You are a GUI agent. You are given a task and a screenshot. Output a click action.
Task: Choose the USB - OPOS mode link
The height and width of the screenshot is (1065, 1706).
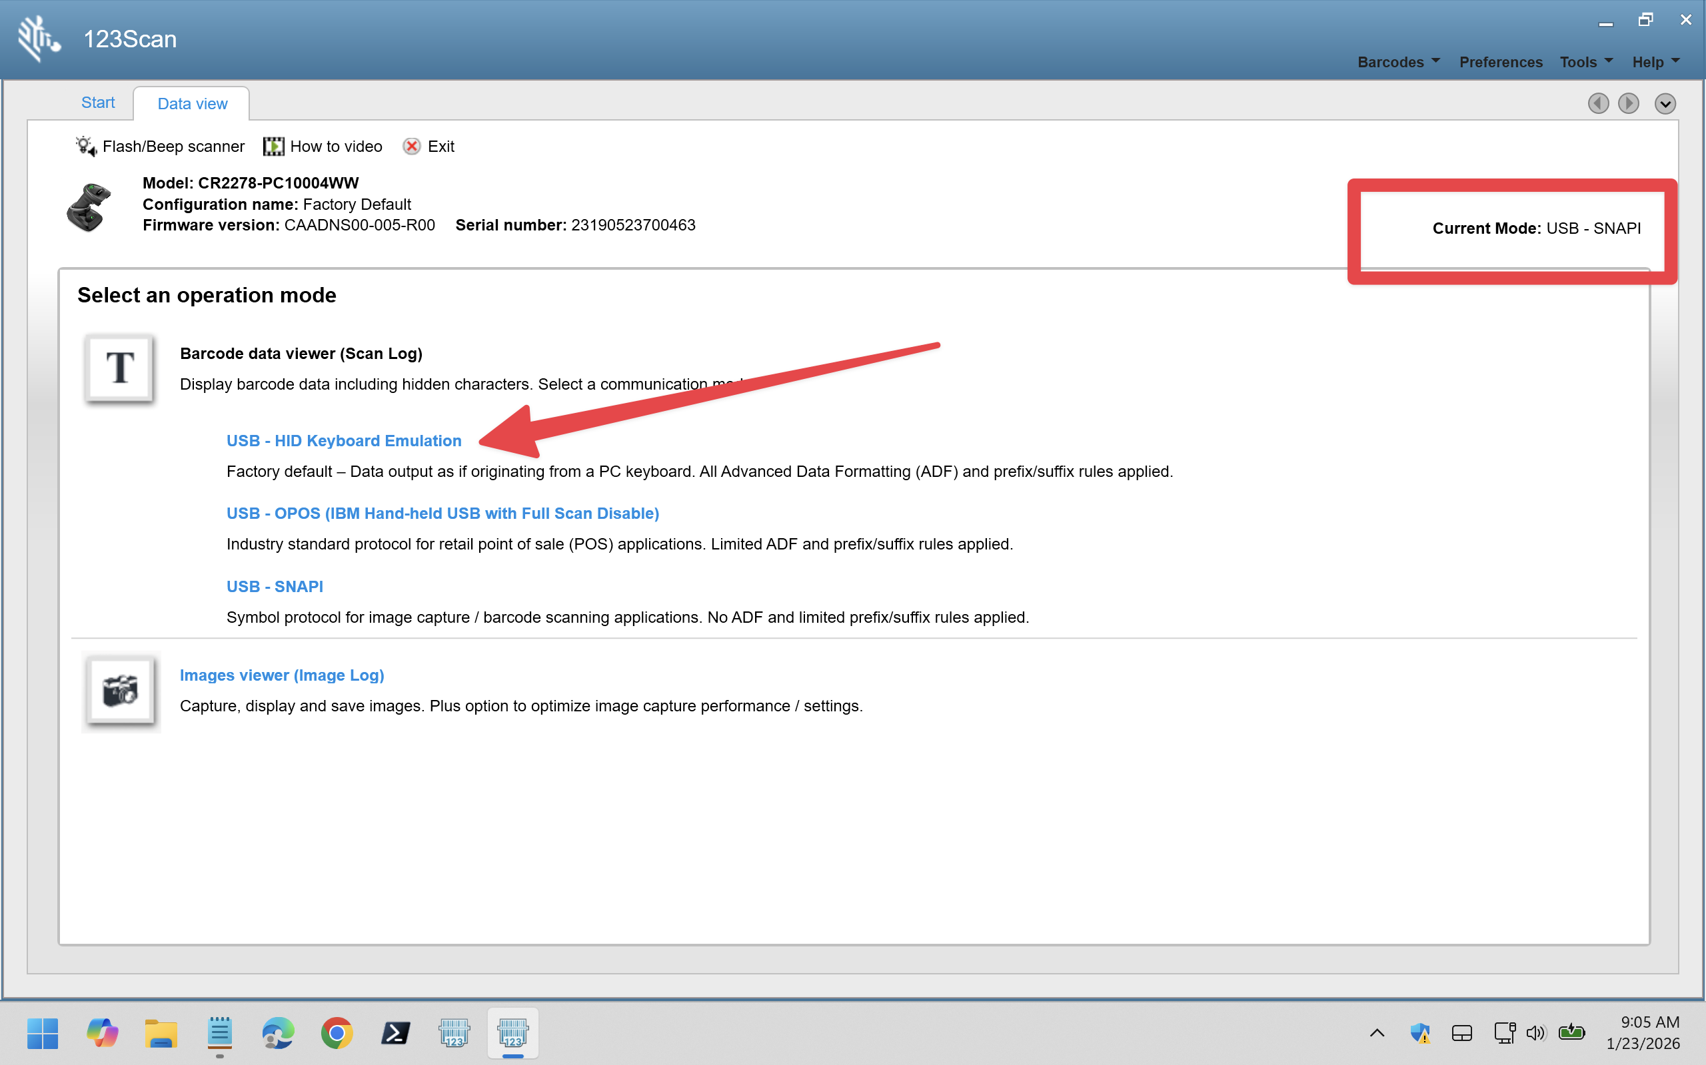coord(442,513)
